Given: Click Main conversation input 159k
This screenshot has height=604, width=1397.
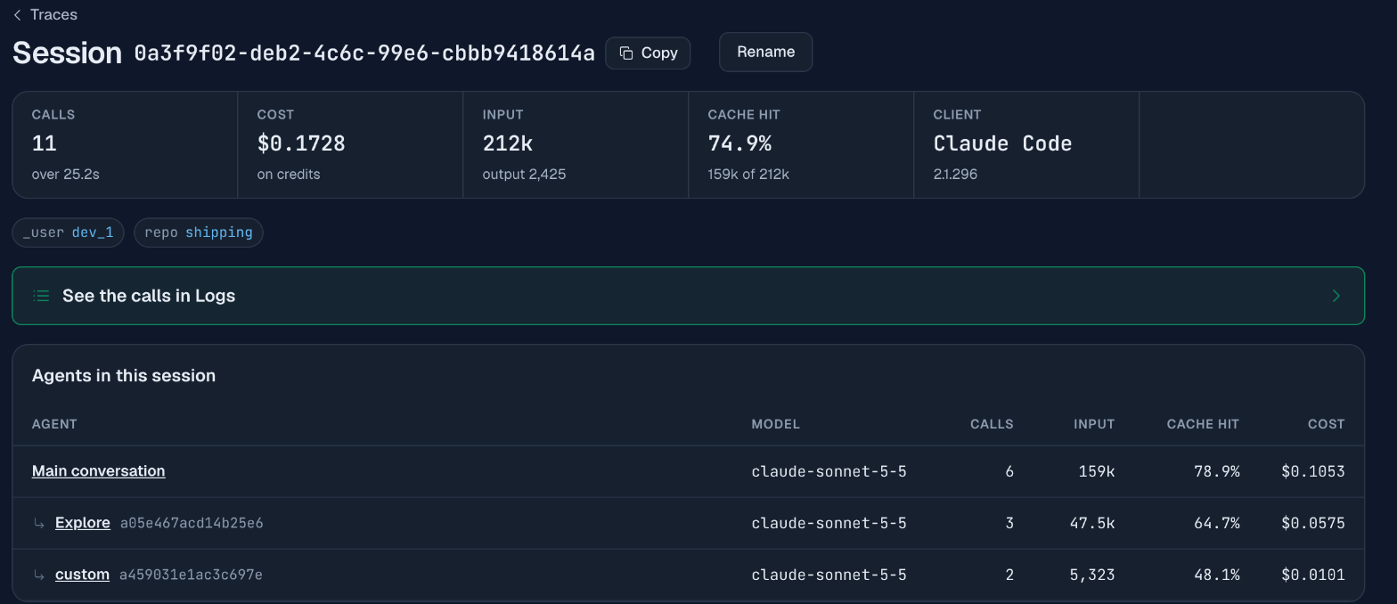Looking at the screenshot, I should [1097, 471].
